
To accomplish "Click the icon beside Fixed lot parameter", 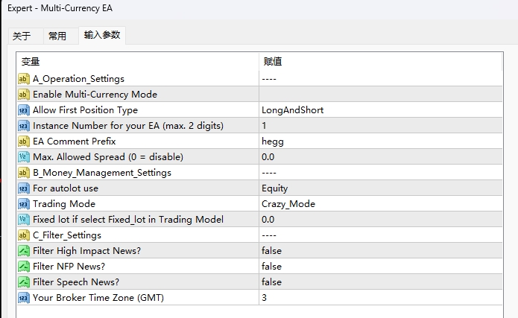I will click(23, 220).
